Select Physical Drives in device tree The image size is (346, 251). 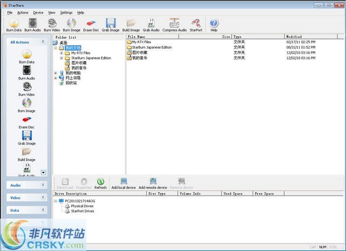pos(82,206)
